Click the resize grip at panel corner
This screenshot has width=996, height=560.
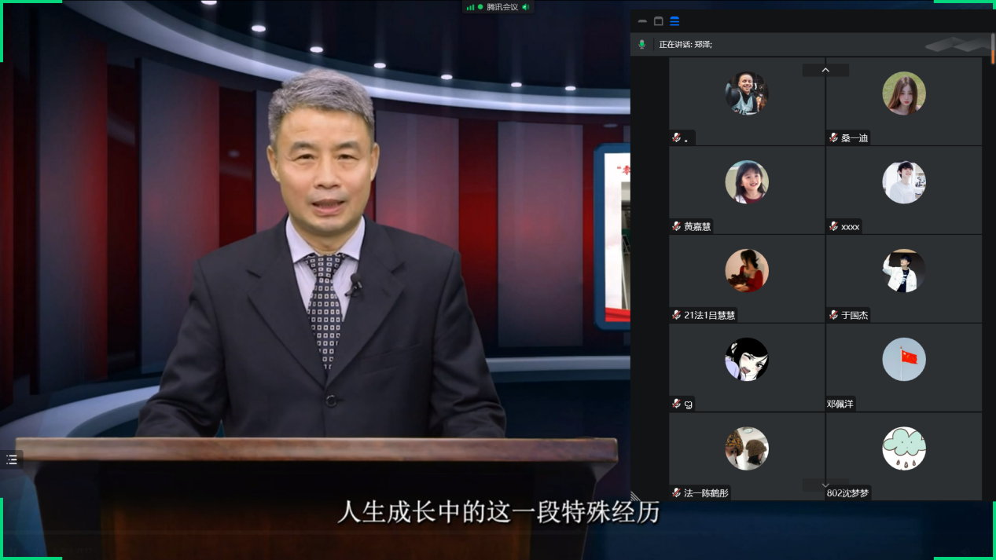click(x=634, y=496)
